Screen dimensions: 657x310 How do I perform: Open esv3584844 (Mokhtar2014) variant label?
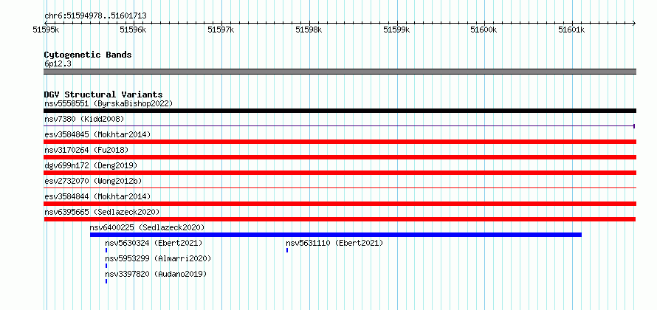click(97, 196)
